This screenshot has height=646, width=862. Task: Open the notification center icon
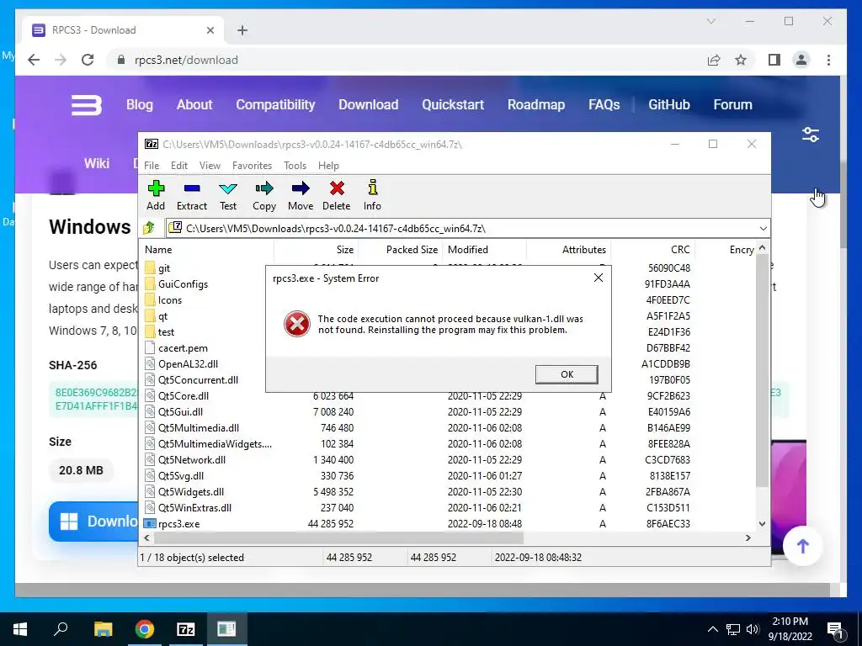point(836,629)
